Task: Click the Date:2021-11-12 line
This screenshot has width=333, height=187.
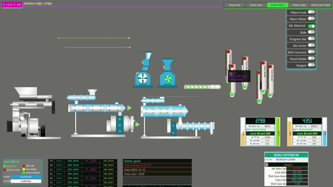Action: pos(157,170)
